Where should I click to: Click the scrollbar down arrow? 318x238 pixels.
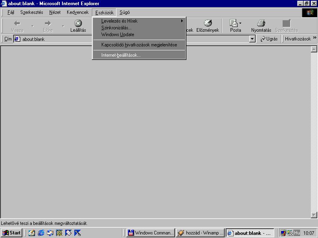[314, 215]
